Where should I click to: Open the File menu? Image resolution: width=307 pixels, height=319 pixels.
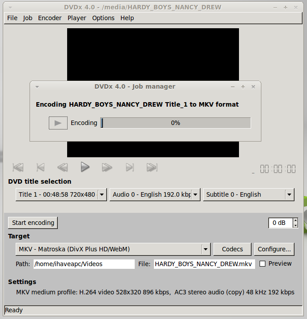tap(12, 18)
